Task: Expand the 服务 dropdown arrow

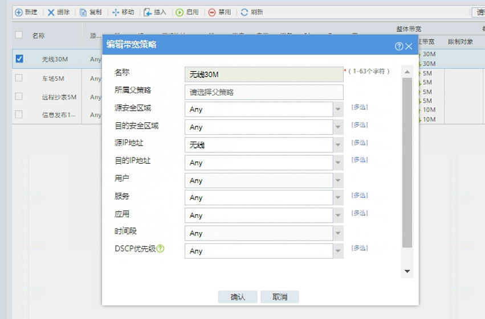Action: (339, 198)
